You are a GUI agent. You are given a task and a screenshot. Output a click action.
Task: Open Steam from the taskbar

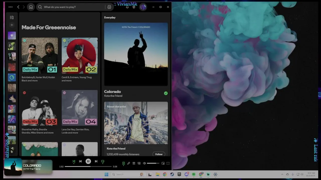click(172, 174)
